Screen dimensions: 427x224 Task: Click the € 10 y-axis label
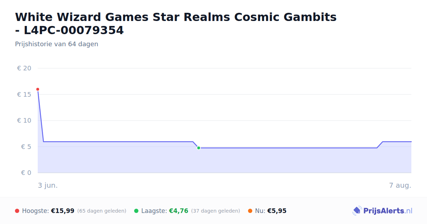click(x=24, y=121)
